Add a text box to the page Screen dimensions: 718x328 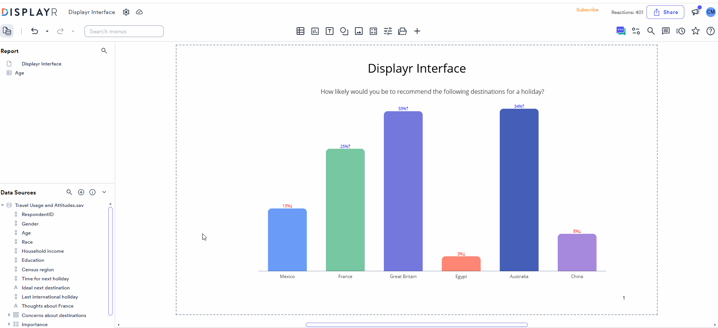330,31
